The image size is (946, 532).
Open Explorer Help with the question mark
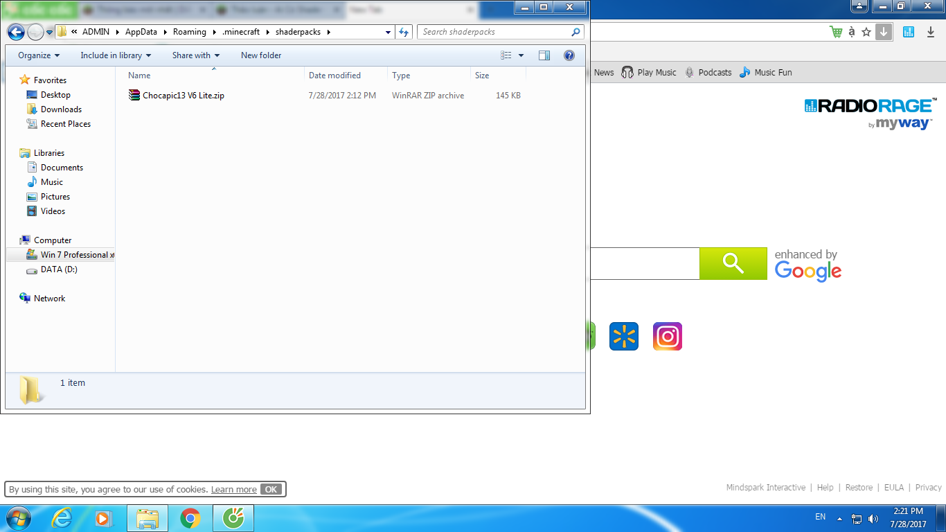click(x=569, y=55)
